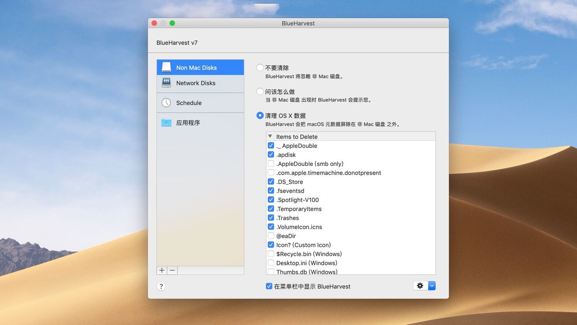Enable $Recycle.bin (Windows) checkbox
Image resolution: width=577 pixels, height=325 pixels.
tap(271, 254)
